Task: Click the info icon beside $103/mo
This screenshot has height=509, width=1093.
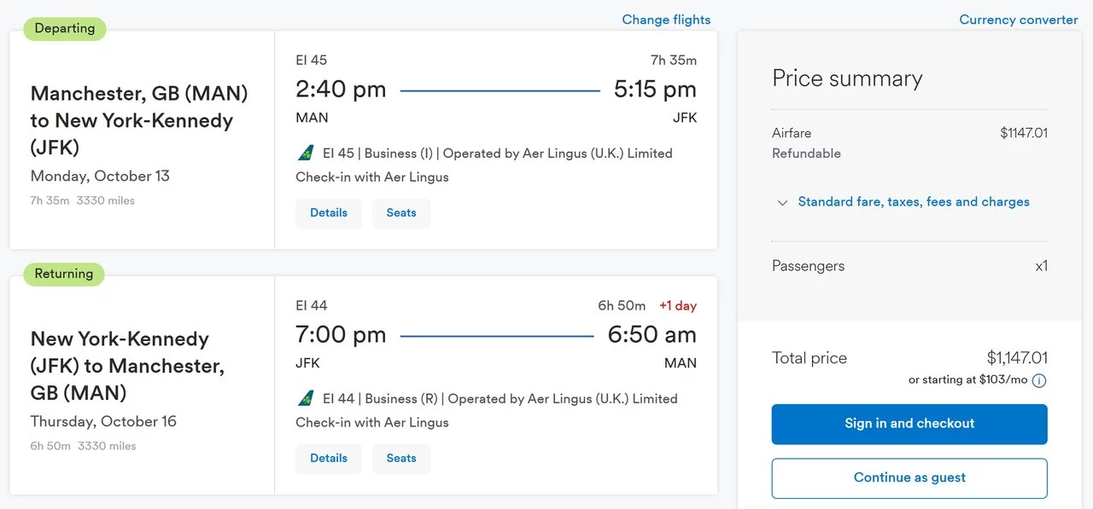Action: click(x=1039, y=380)
